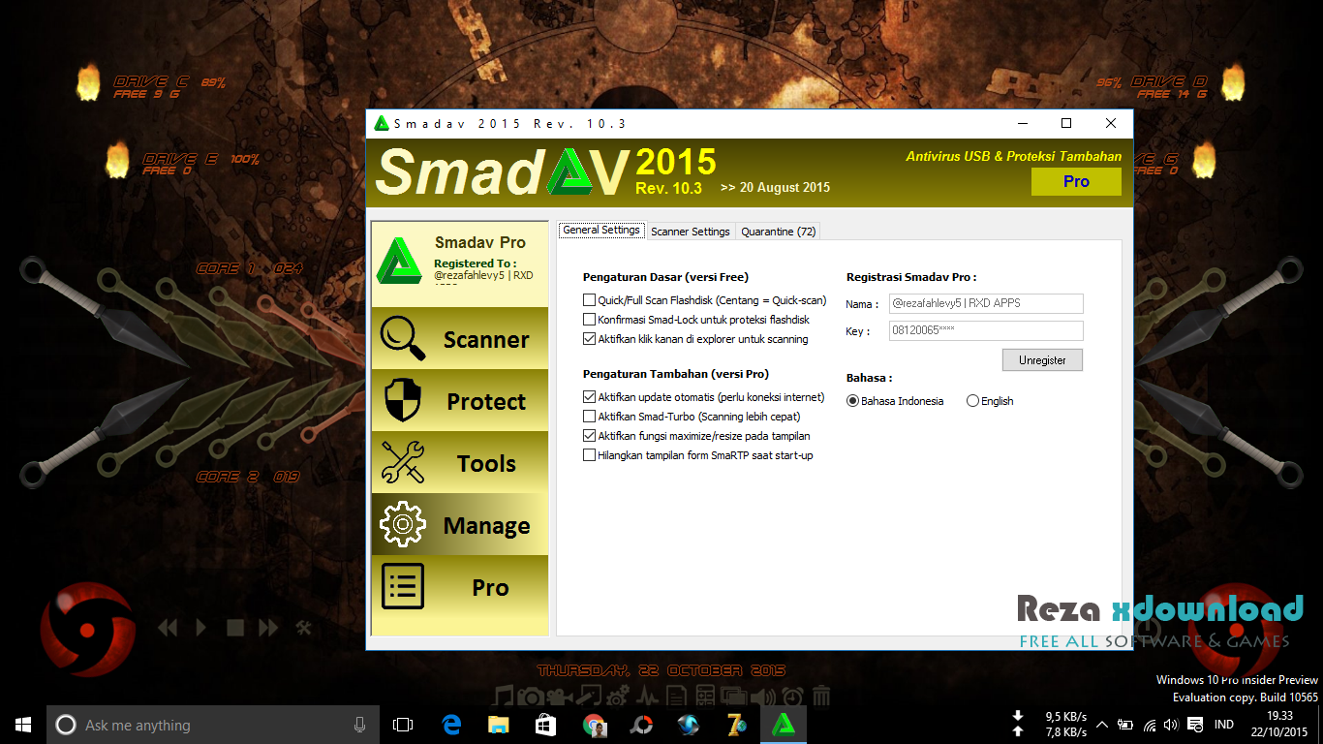Image resolution: width=1323 pixels, height=744 pixels.
Task: Click the ">> 20 August 2015" date text
Action: (x=775, y=187)
